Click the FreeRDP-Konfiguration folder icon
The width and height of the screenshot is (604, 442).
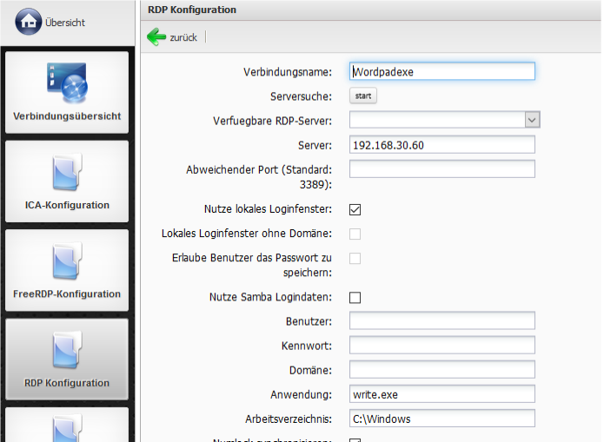[67, 261]
